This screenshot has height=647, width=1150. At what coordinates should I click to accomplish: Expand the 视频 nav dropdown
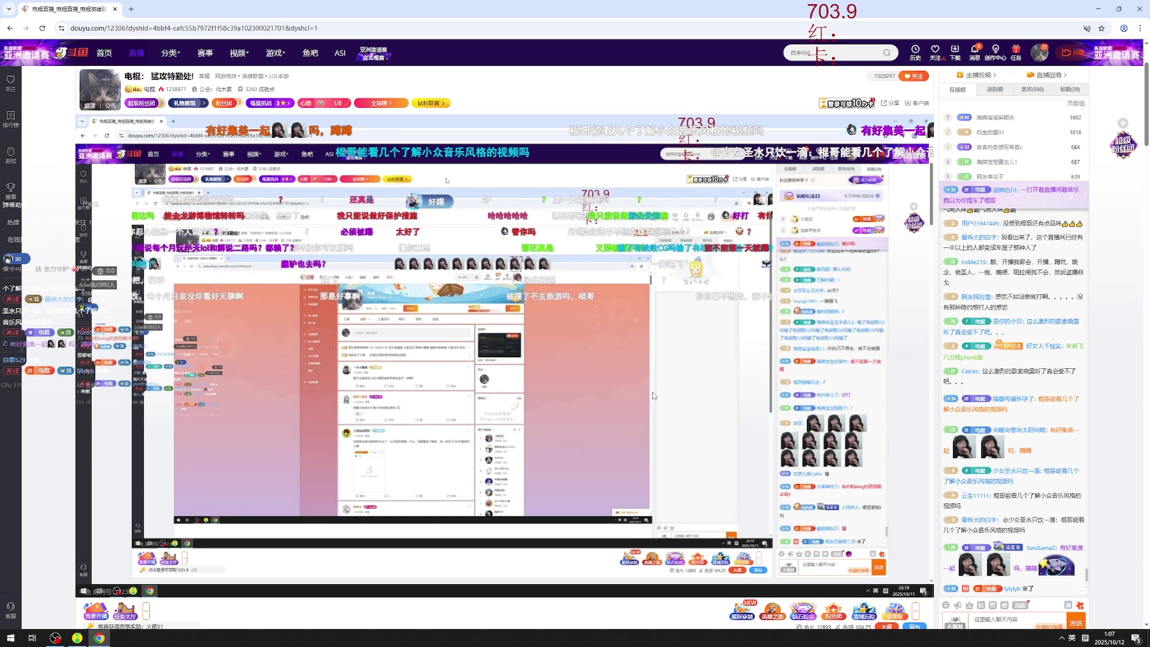point(239,53)
